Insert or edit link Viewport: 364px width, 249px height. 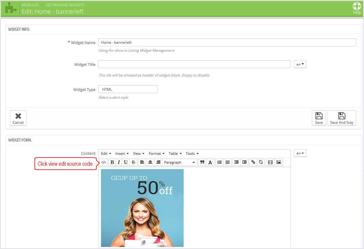pos(253,162)
